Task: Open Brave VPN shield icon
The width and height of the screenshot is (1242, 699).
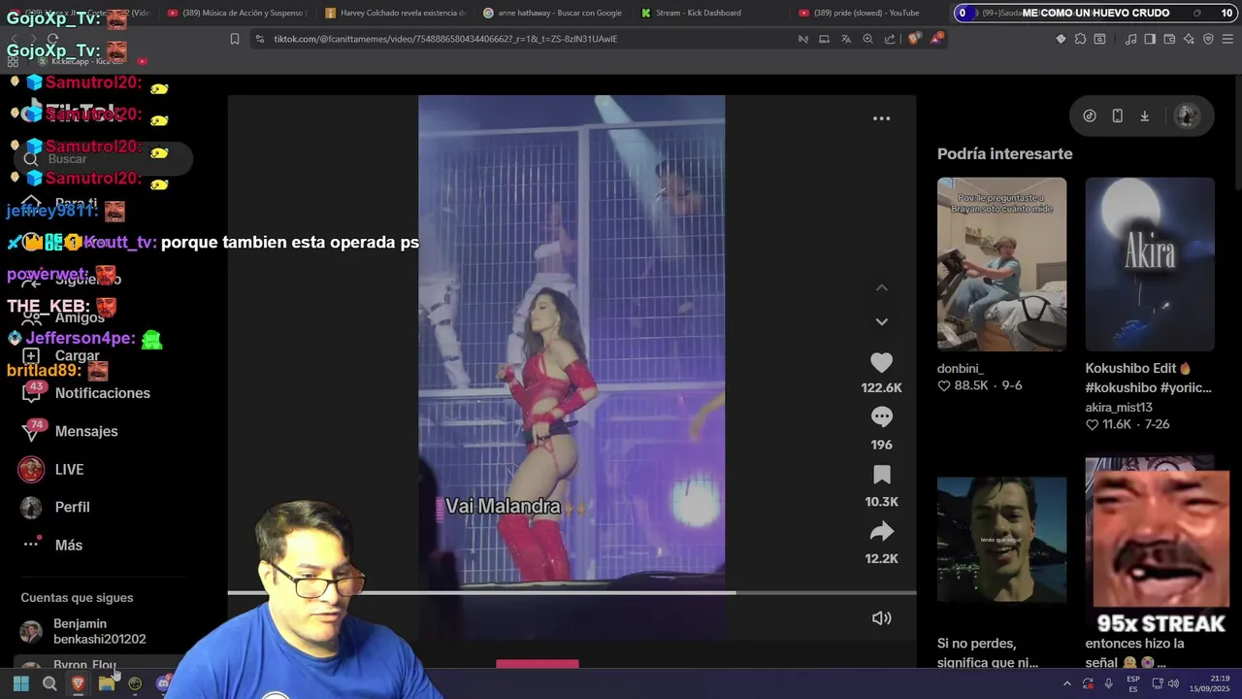Action: (1208, 39)
